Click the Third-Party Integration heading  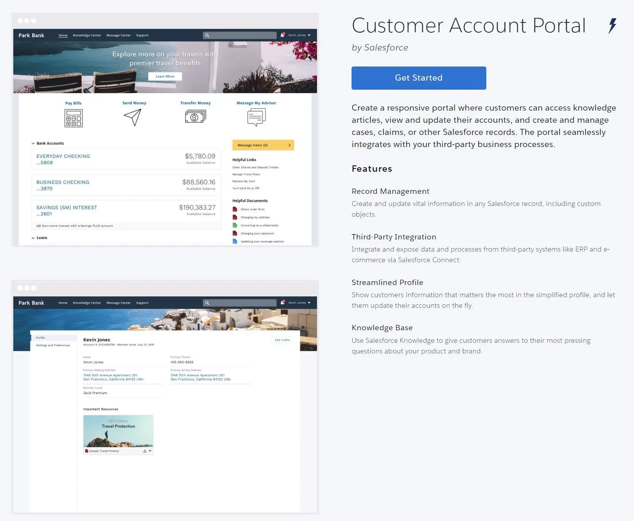pos(394,237)
